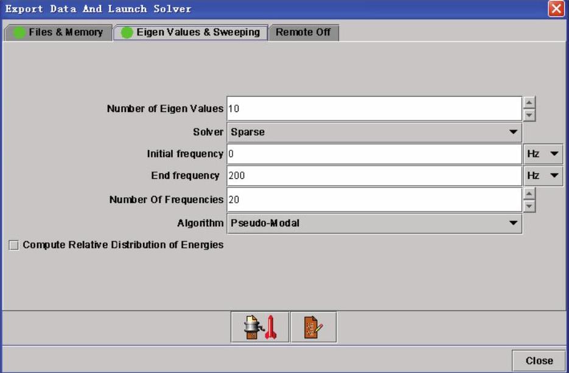Viewport: 569px width, 373px height.
Task: Decrement Number Of Frequencies using down arrow
Action: [529, 206]
